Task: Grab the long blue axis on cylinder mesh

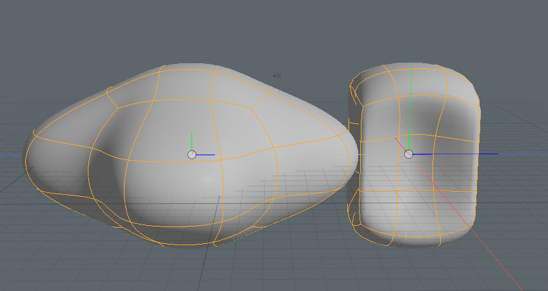Action: point(456,154)
